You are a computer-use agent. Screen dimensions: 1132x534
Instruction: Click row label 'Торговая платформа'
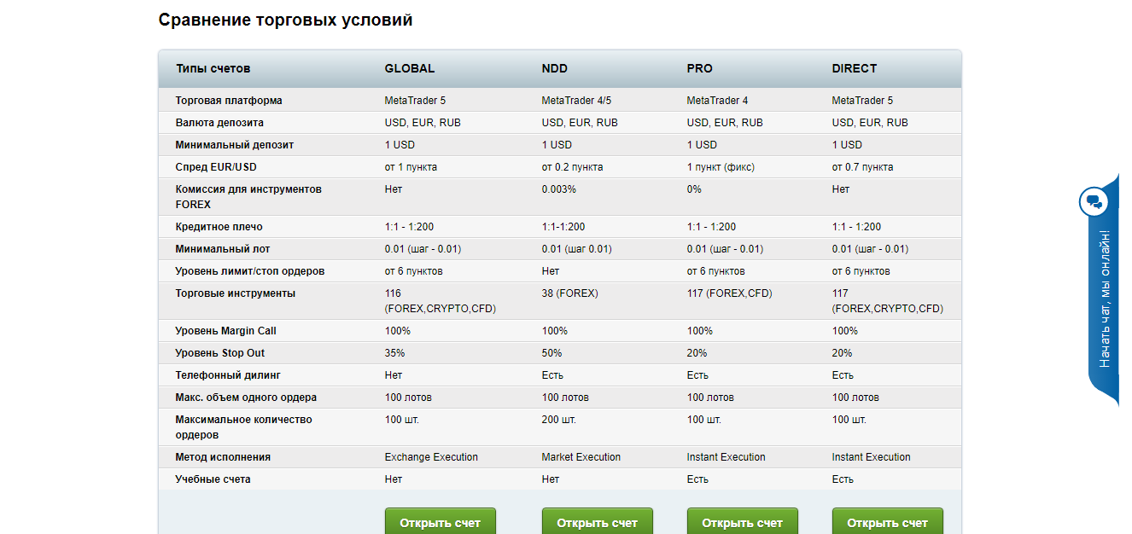pyautogui.click(x=229, y=101)
